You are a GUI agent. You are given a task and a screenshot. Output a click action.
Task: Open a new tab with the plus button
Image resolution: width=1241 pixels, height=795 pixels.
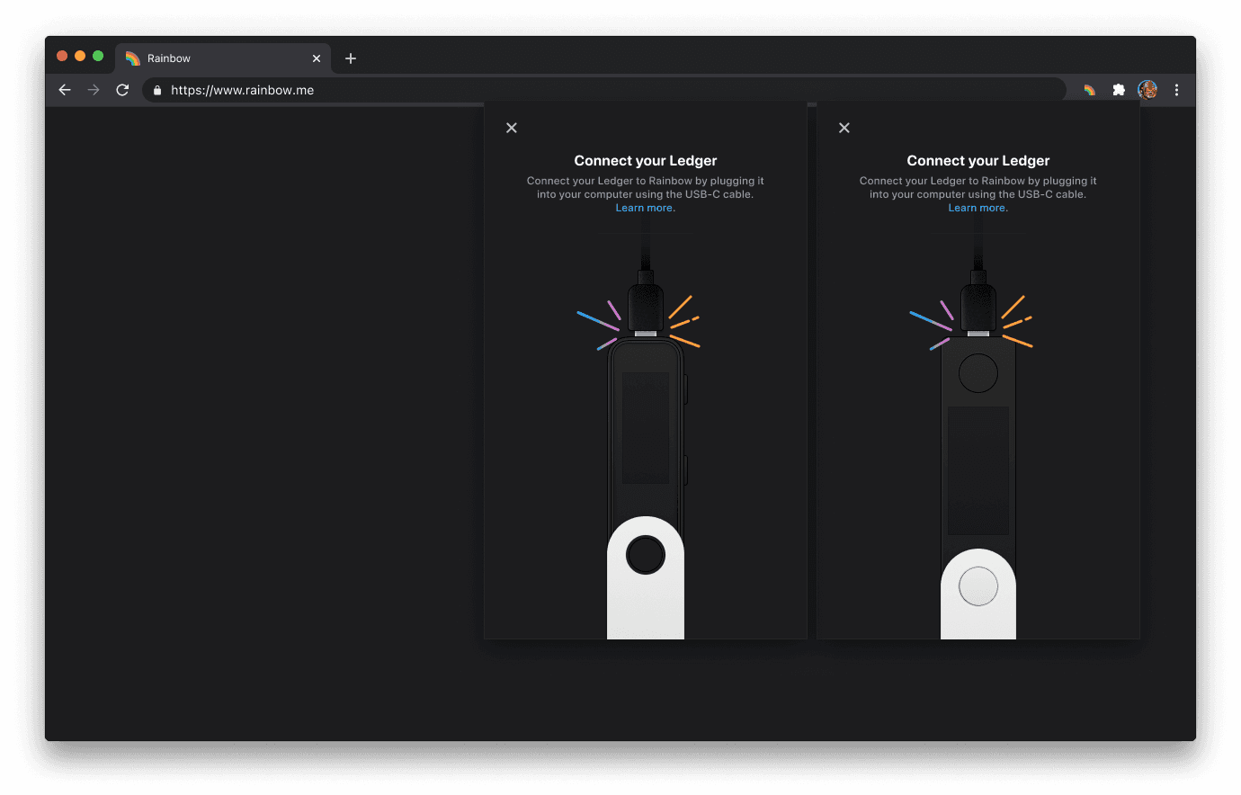351,58
